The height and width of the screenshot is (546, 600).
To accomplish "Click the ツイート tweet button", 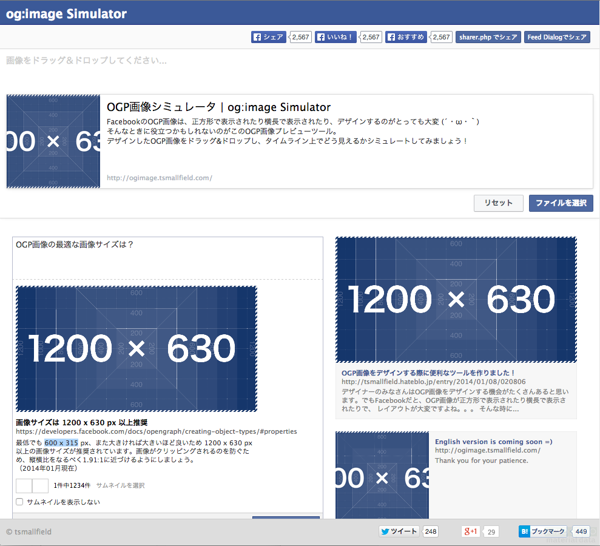I will tap(399, 531).
